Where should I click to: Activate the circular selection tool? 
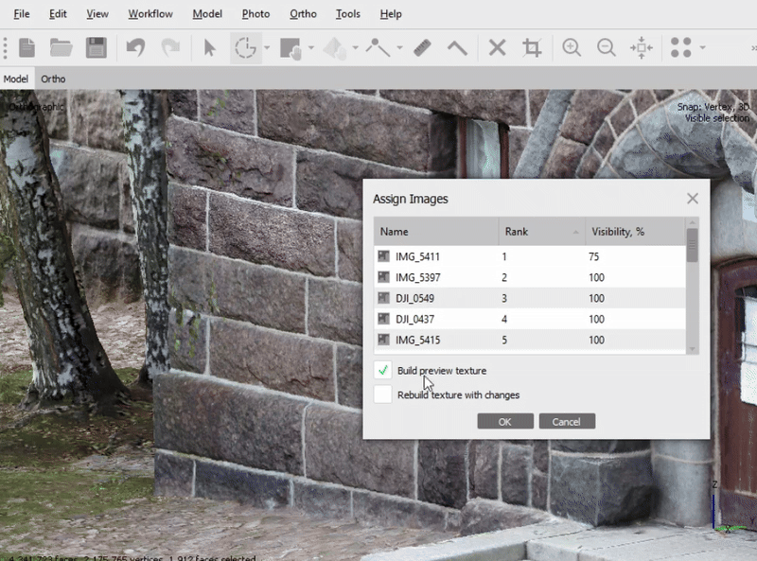click(x=246, y=48)
